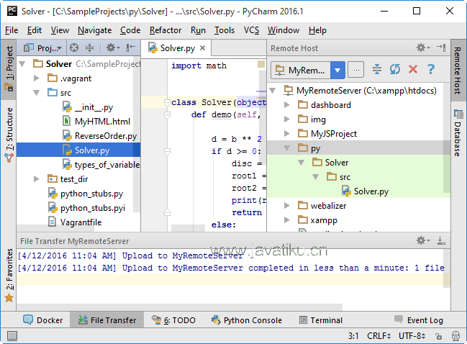Select the File Transfer tool window tab
Viewport: 467px width, 344px height.
(x=107, y=320)
